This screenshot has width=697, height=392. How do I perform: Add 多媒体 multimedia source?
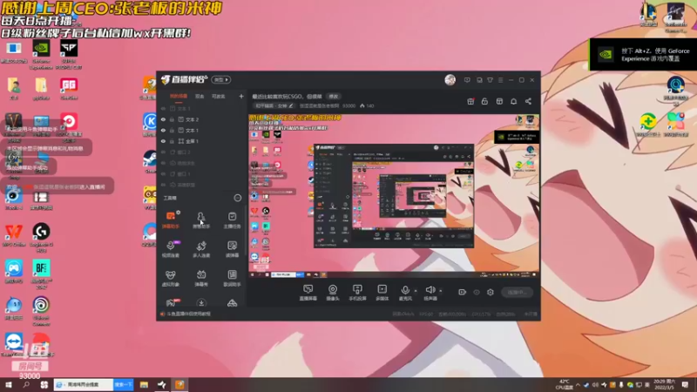(x=382, y=293)
